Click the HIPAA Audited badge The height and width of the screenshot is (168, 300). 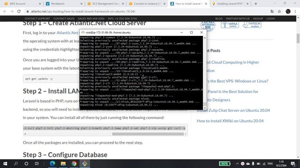(x=230, y=25)
